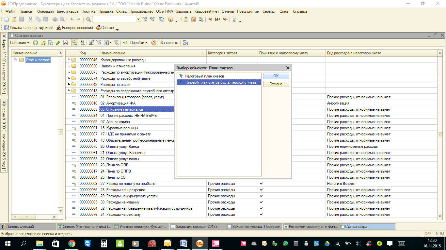Click the orange Help question mark icon
This screenshot has height=250, width=446.
coord(154,43)
